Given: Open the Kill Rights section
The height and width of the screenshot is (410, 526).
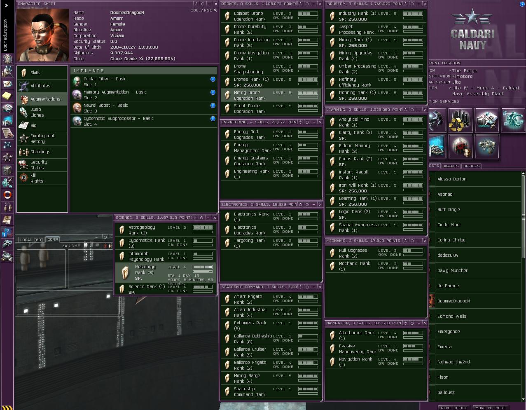Looking at the screenshot, I should click(x=42, y=178).
